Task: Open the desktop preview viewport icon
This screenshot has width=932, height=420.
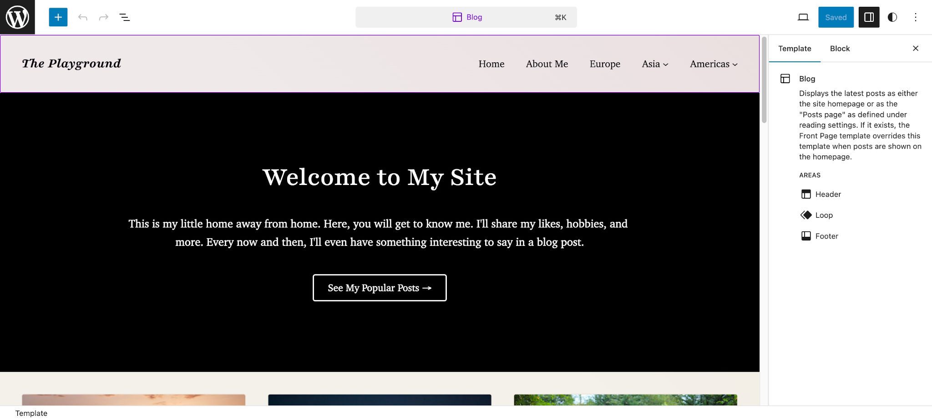Action: click(803, 17)
